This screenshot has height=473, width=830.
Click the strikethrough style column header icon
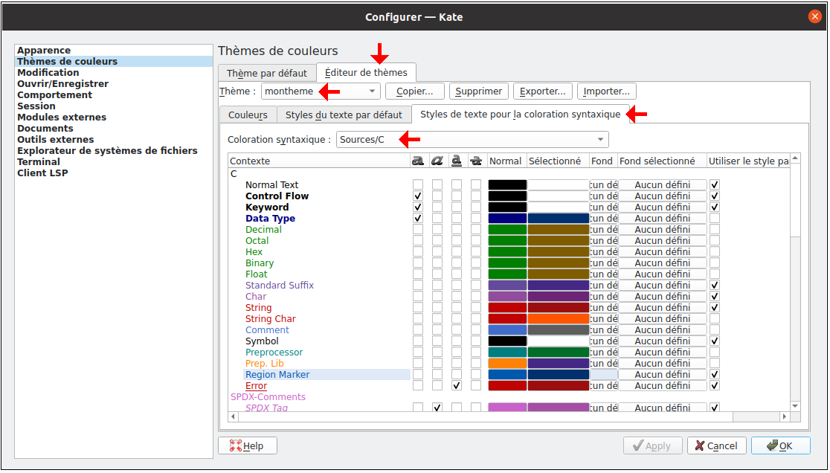point(476,161)
